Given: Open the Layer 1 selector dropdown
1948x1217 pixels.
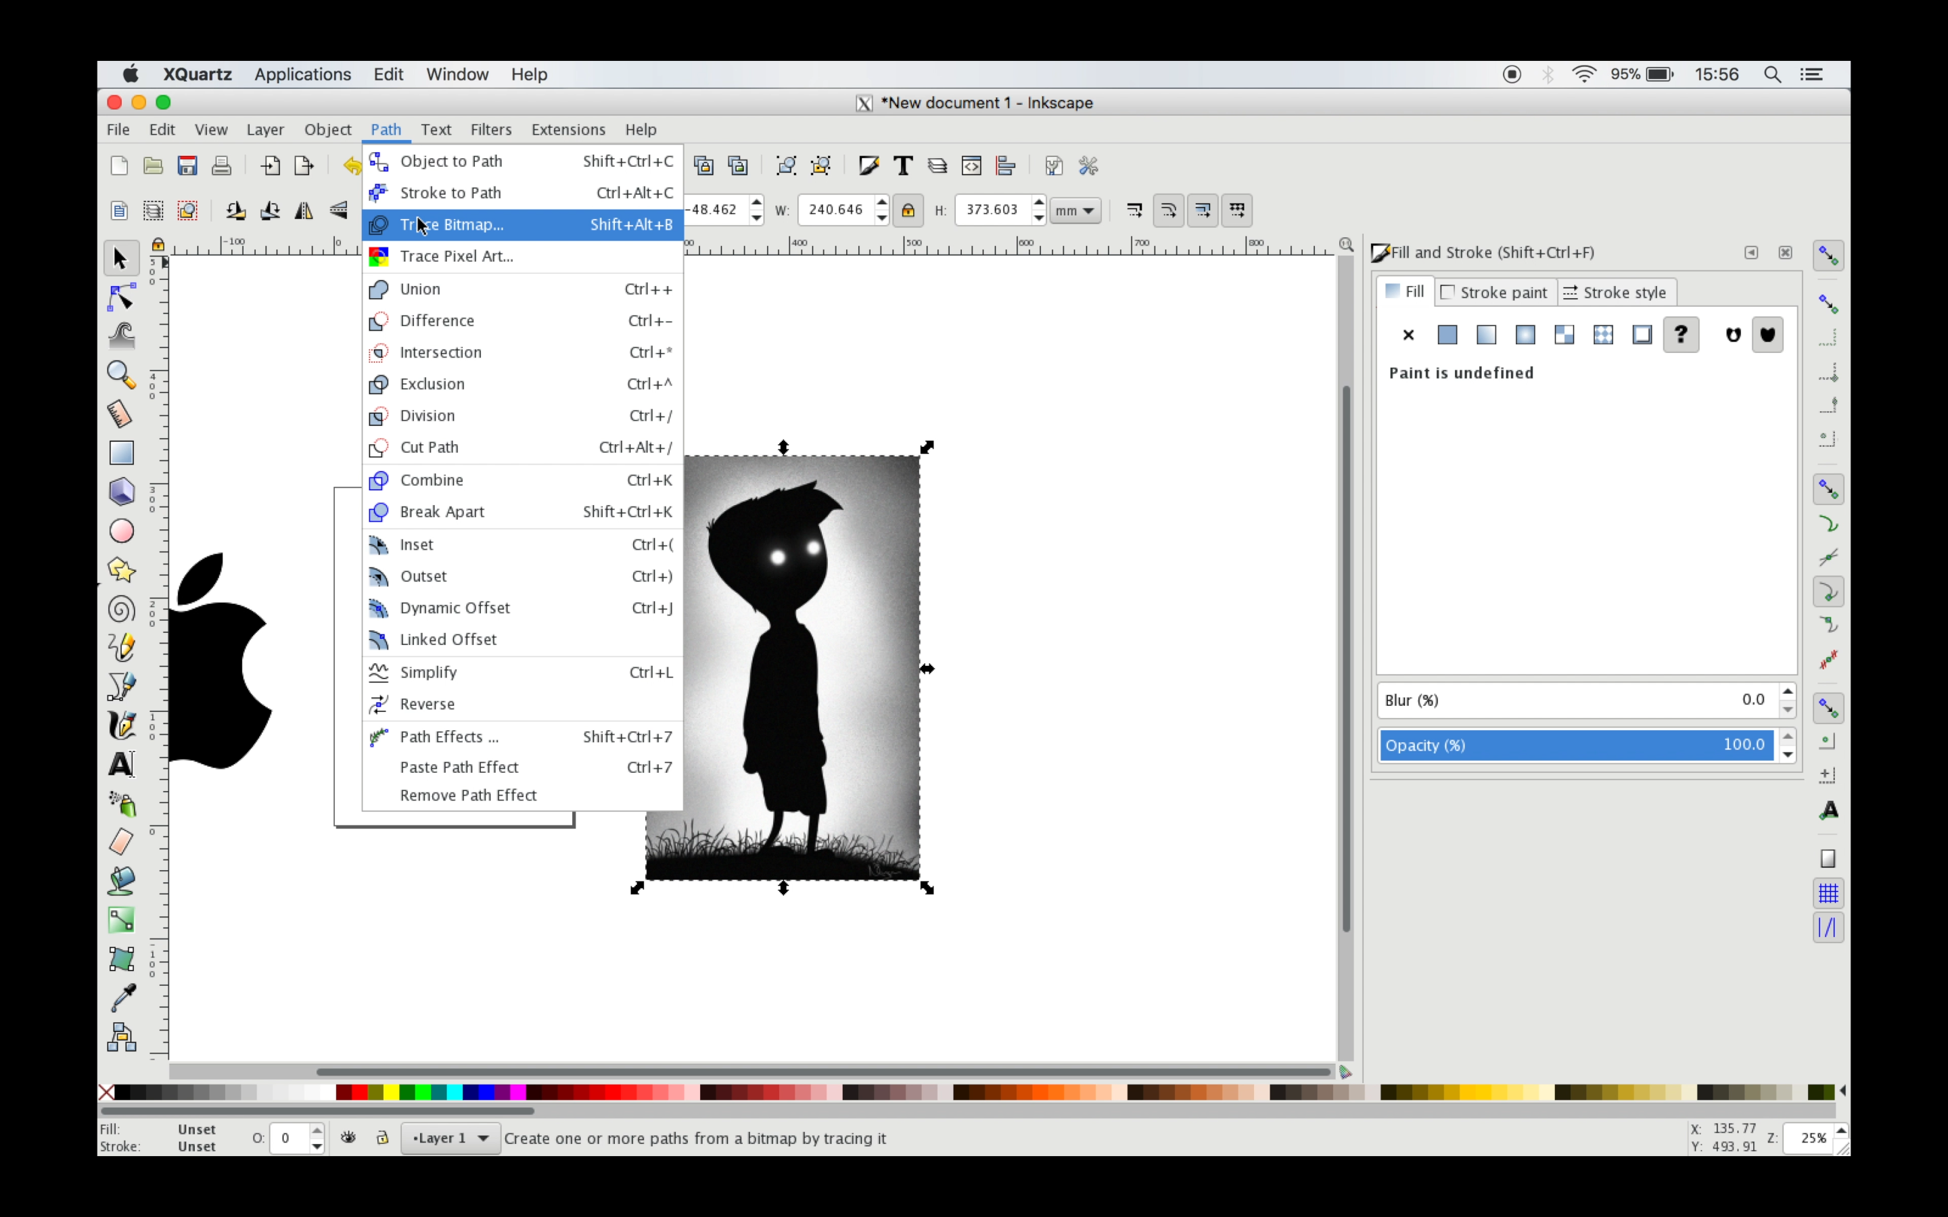Looking at the screenshot, I should click(x=450, y=1137).
